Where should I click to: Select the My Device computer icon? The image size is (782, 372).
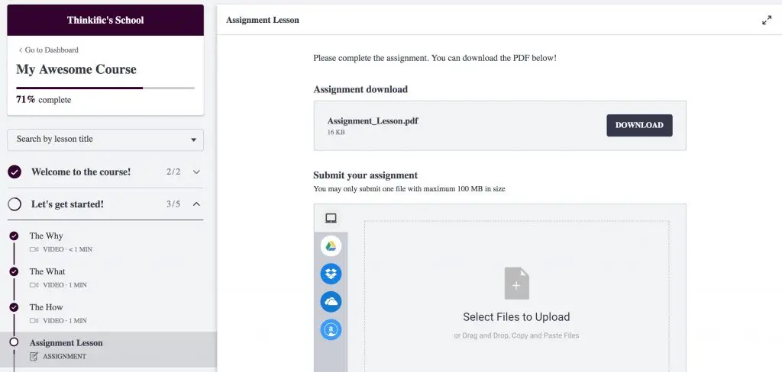331,218
